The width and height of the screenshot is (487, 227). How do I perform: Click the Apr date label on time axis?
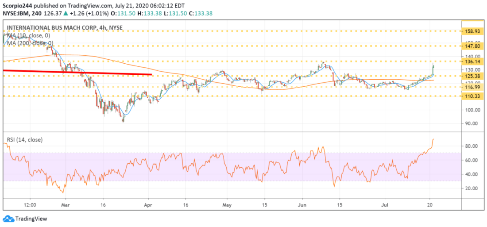coord(148,205)
